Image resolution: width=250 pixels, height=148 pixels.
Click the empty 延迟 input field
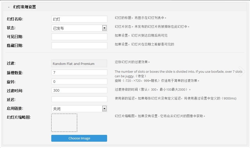pos(79,99)
